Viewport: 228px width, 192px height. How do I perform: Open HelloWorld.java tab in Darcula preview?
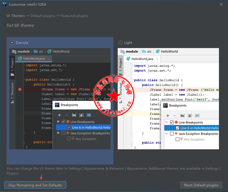(x=34, y=59)
